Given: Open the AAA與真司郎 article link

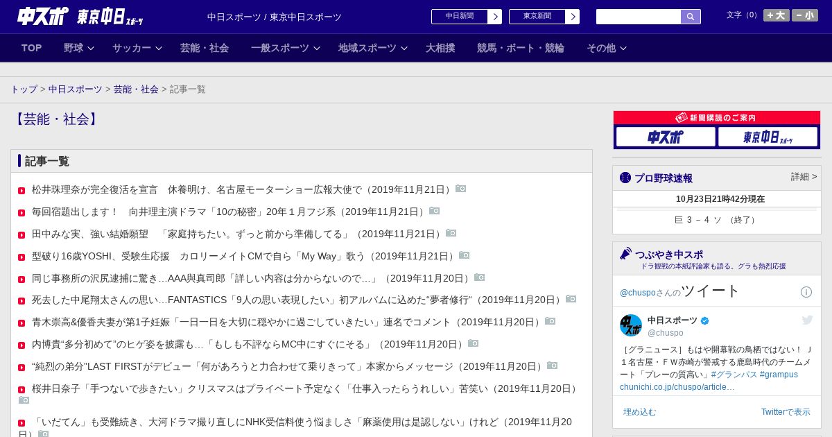Looking at the screenshot, I should (x=252, y=278).
